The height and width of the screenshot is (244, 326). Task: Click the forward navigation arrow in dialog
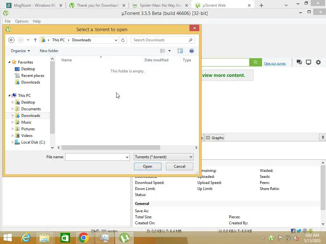pyautogui.click(x=20, y=40)
